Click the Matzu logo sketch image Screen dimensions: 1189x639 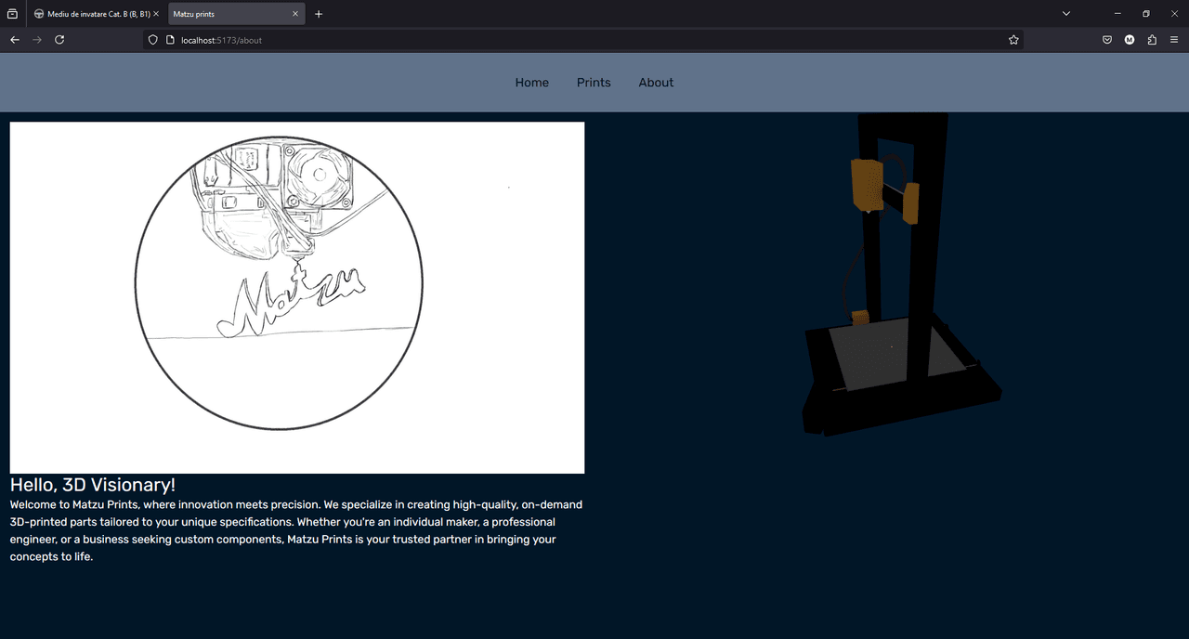tap(297, 297)
